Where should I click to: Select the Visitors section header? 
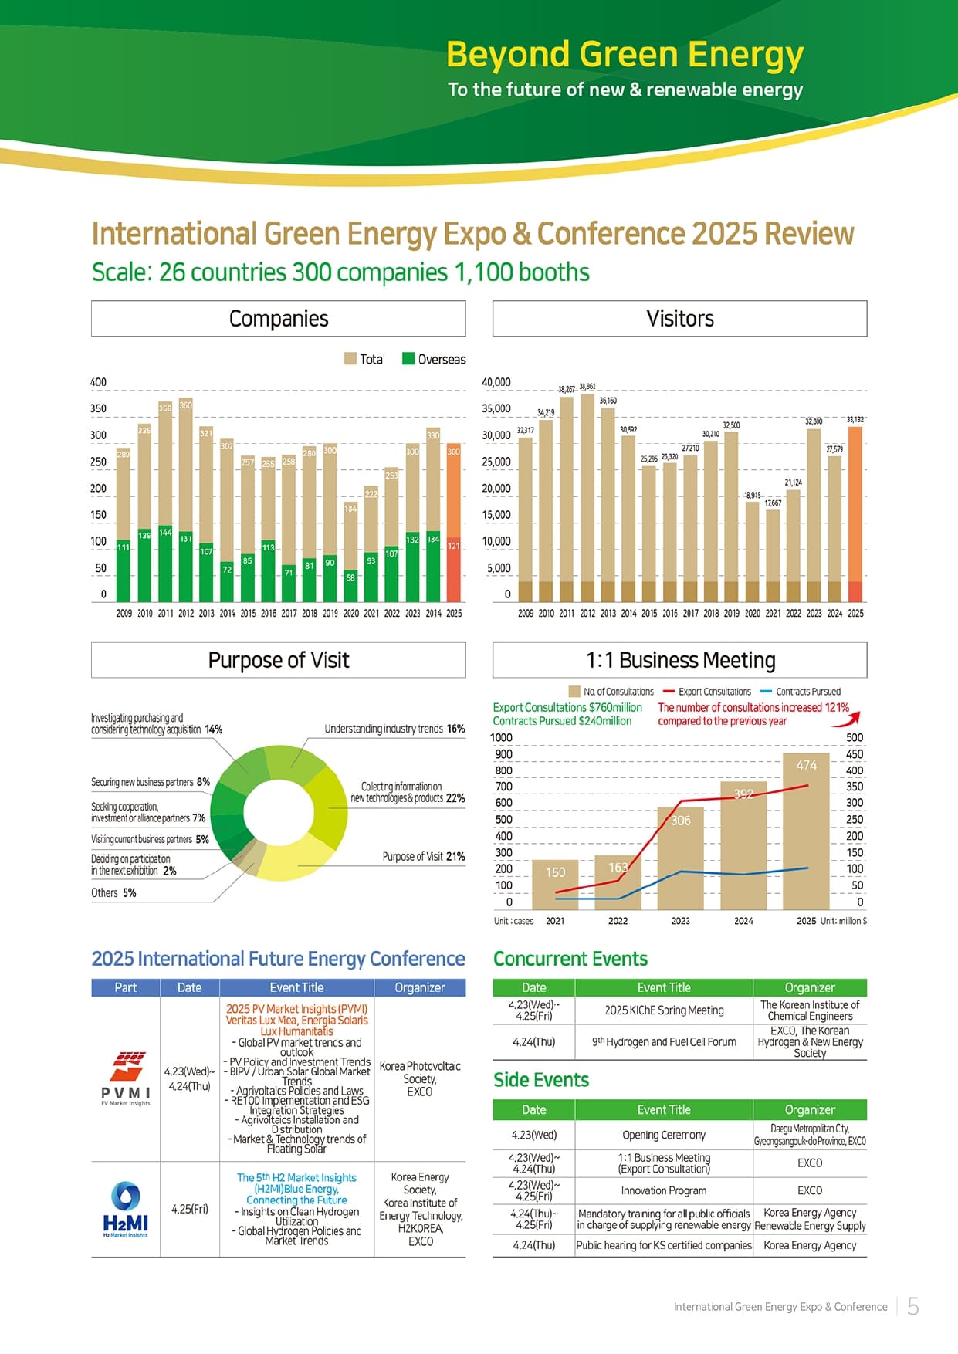pos(679,319)
